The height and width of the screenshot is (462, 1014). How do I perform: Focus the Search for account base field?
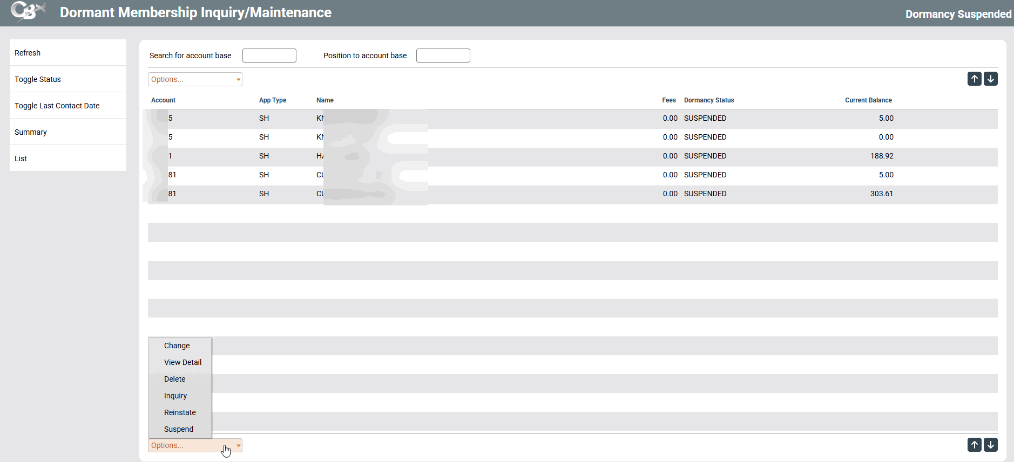(x=269, y=56)
